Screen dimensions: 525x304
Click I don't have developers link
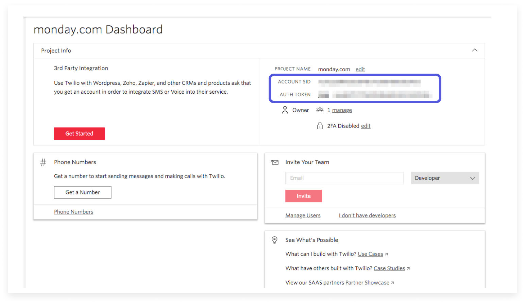pos(367,215)
